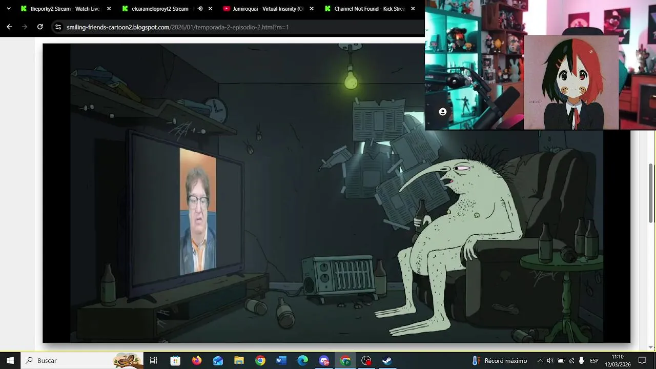Reload the current page
656x369 pixels.
[x=40, y=27]
